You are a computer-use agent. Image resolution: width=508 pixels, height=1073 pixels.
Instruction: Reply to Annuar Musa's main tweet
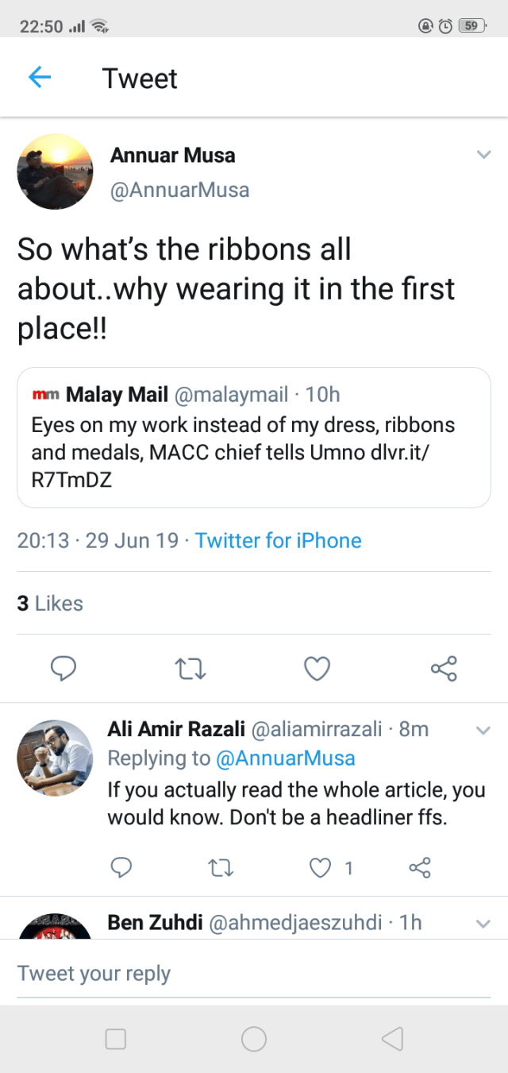click(63, 669)
